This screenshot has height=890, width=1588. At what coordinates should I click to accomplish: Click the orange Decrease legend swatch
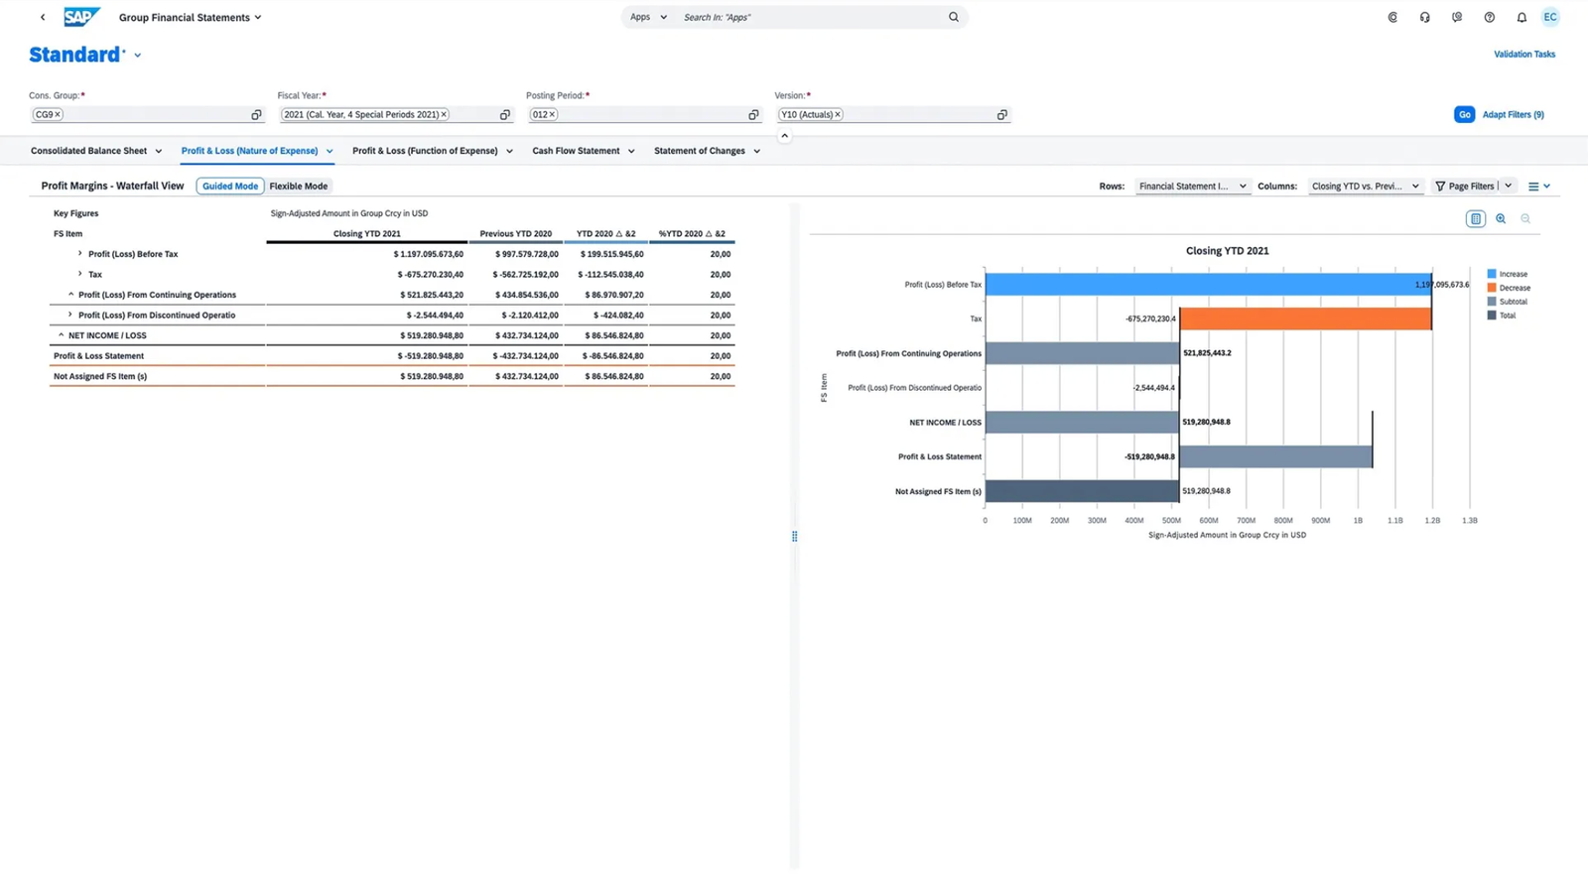(x=1491, y=288)
